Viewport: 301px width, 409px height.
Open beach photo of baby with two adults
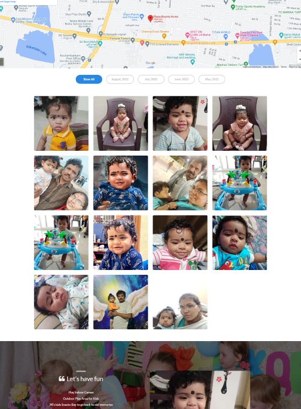[x=61, y=183]
